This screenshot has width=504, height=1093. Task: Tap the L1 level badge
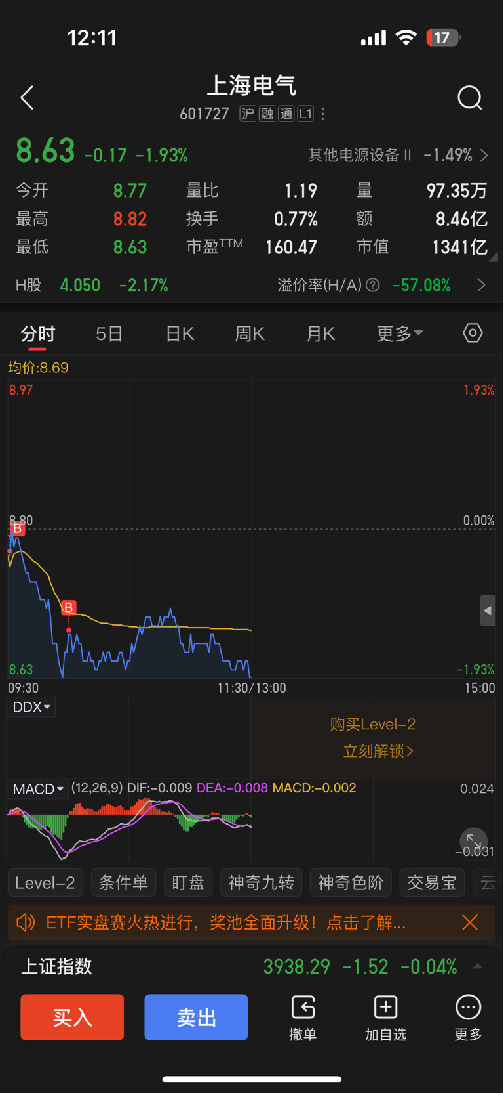305,114
